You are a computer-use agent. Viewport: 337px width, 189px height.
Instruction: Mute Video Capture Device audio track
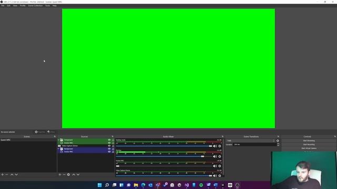215,176
